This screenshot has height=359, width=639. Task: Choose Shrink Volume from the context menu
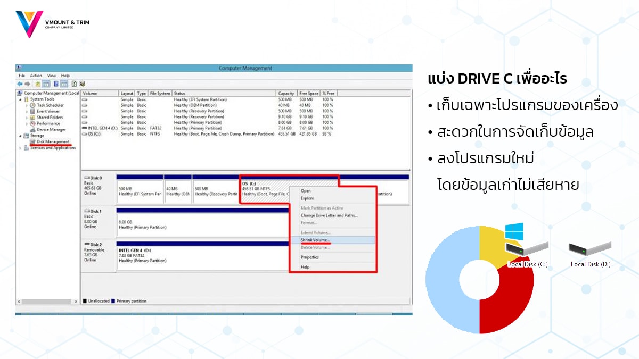click(x=315, y=240)
